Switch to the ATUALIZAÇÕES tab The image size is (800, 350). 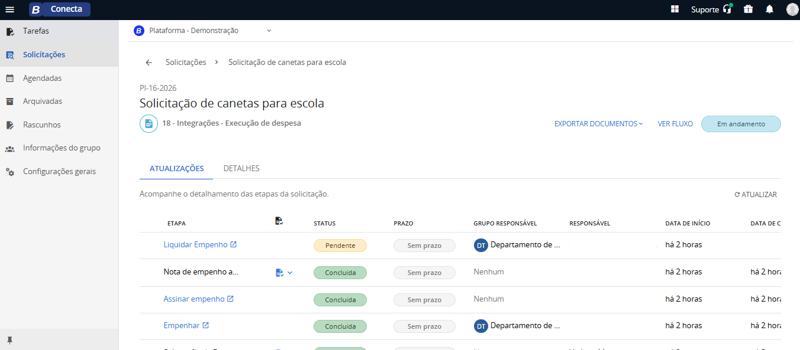pyautogui.click(x=176, y=168)
